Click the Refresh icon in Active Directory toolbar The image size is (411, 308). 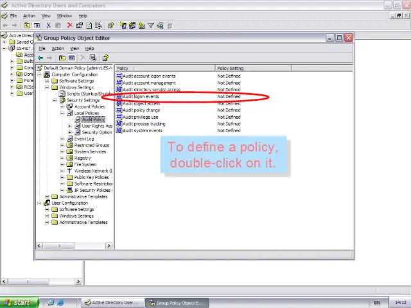coord(89,26)
